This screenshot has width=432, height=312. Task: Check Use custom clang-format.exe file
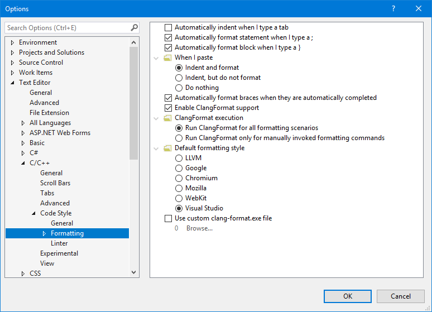click(169, 218)
